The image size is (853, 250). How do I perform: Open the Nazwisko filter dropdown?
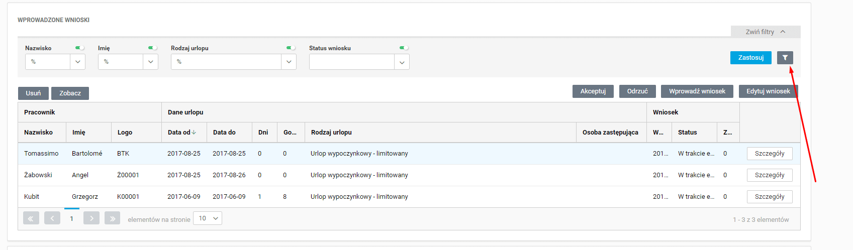[77, 62]
